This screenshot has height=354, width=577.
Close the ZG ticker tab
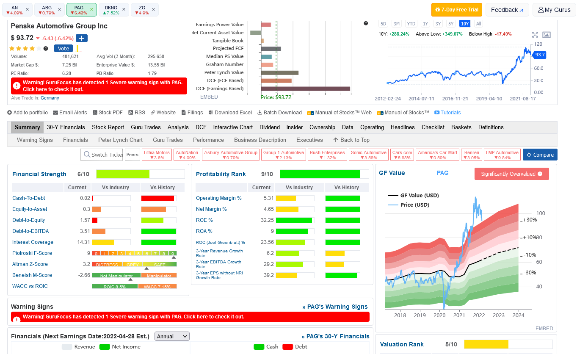coord(153,9)
